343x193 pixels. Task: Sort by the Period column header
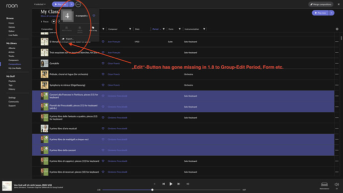click(156, 29)
